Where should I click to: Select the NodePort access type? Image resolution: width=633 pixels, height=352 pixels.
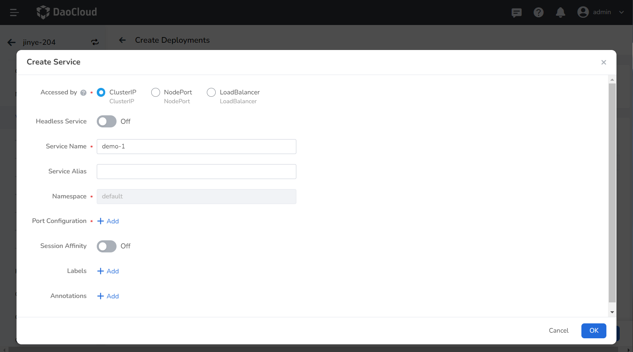[156, 92]
